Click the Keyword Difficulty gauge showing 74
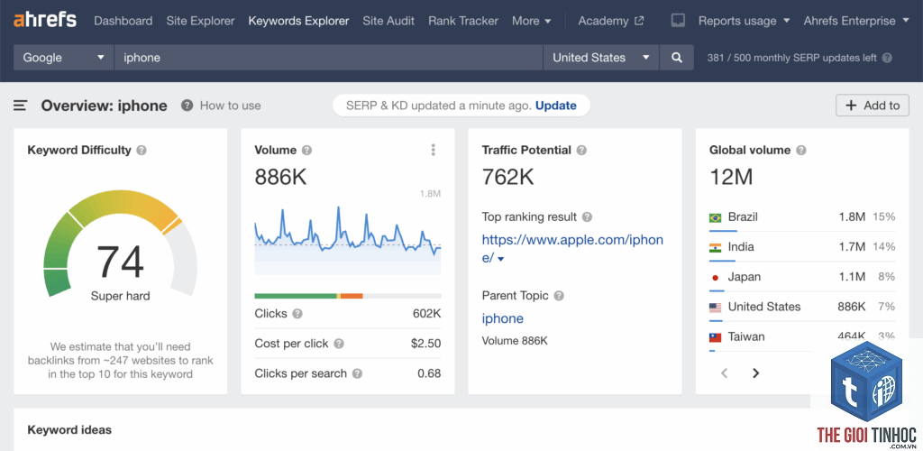This screenshot has width=923, height=451. (120, 243)
